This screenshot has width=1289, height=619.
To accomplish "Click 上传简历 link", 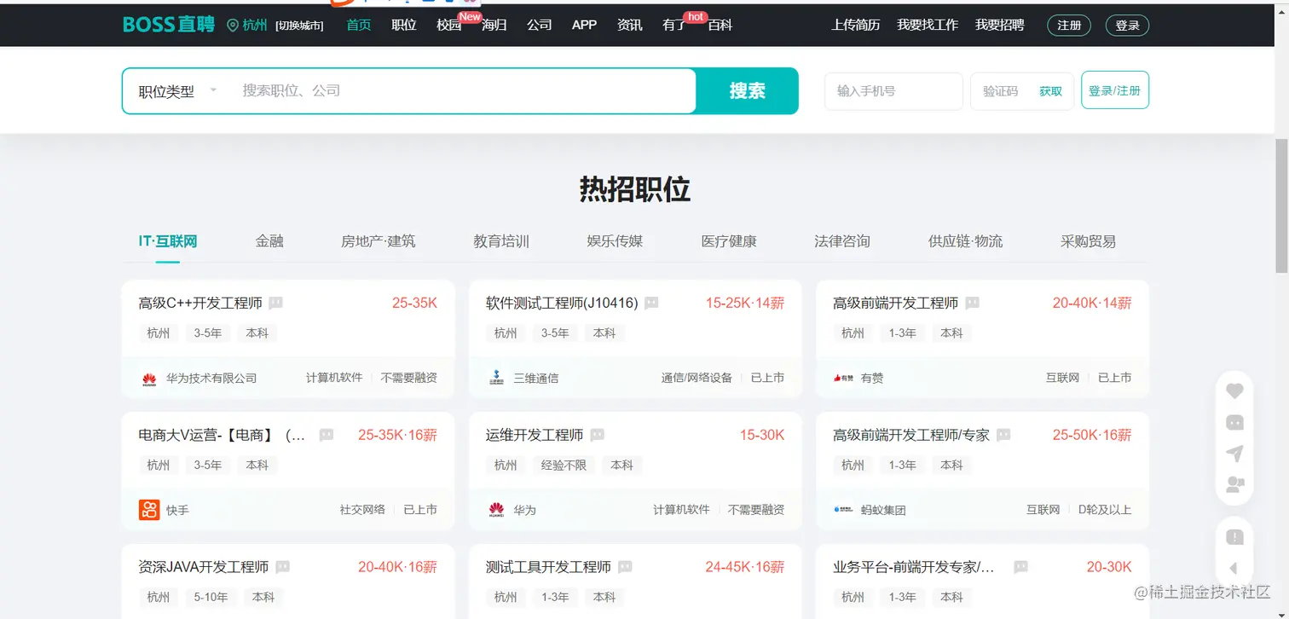I will pos(856,25).
